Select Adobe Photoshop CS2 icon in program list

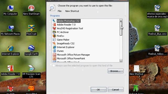click(54, 21)
